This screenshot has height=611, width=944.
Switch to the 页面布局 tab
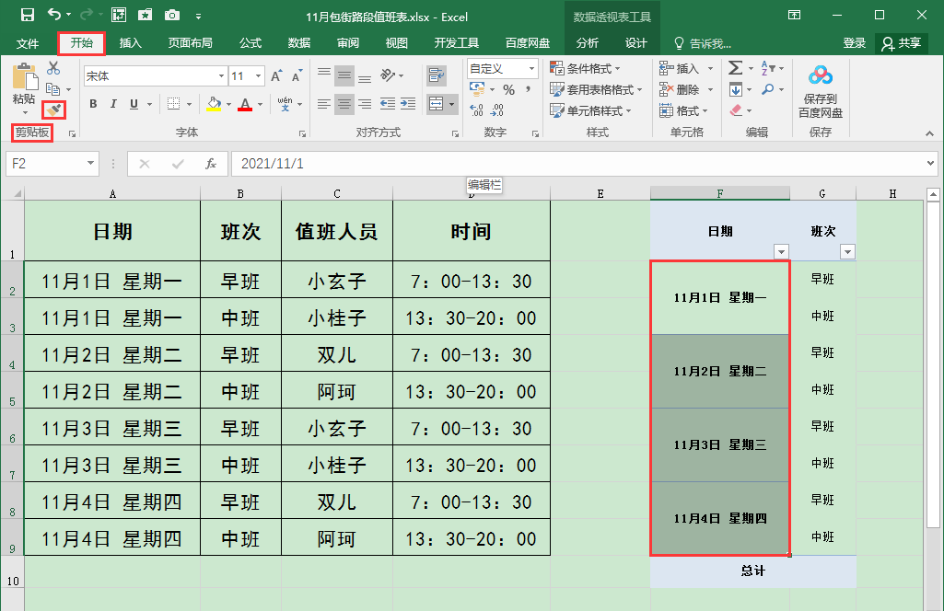click(x=190, y=43)
